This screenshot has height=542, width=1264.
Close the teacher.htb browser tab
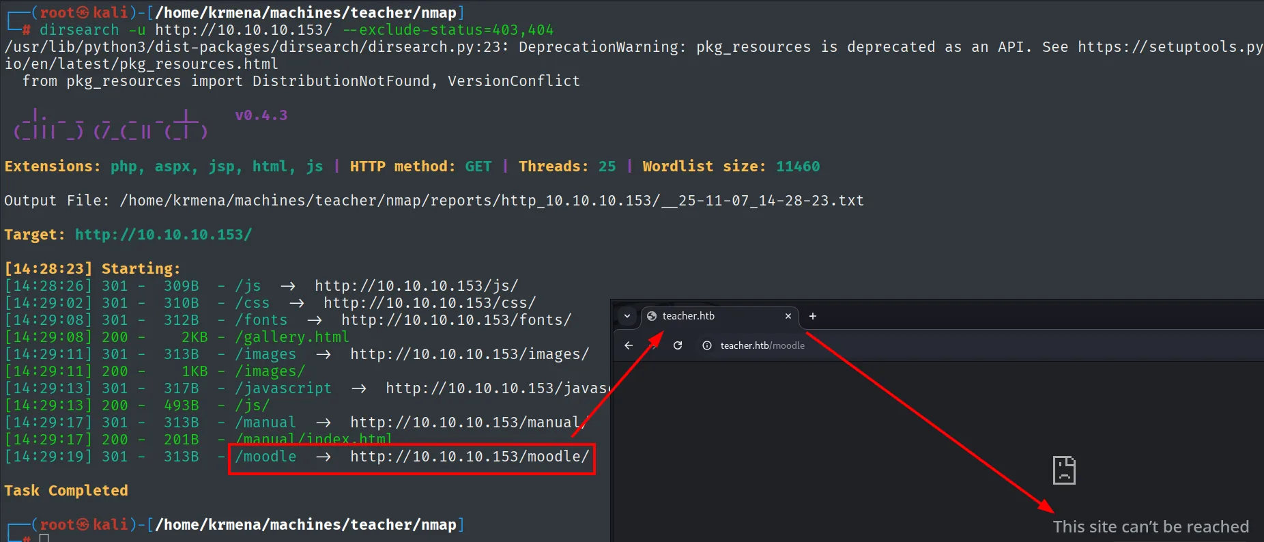pos(788,316)
